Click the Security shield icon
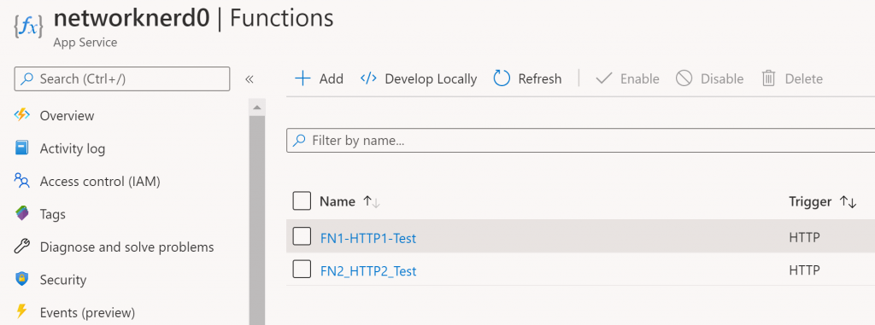Screen dimensions: 875x325 (x=21, y=279)
